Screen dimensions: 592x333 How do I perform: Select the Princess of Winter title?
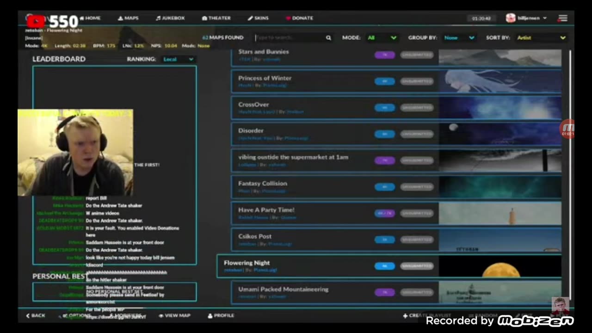coord(265,78)
